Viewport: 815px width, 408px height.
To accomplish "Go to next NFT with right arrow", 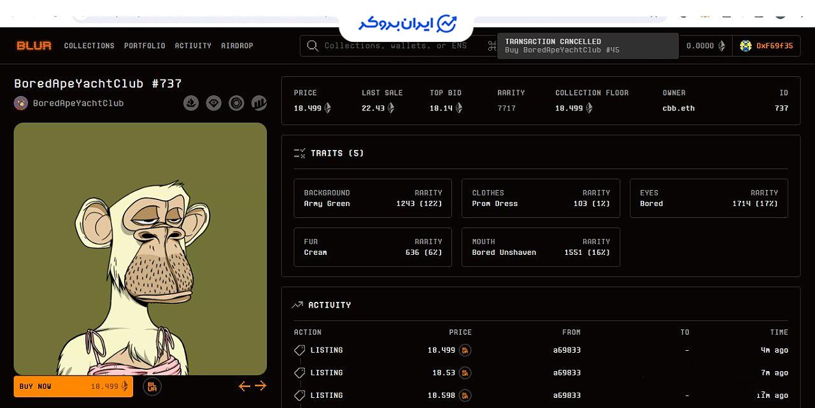I will point(260,386).
